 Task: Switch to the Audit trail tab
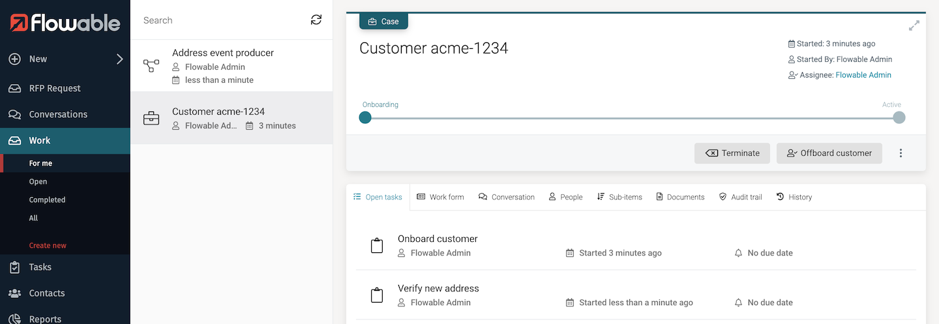740,197
